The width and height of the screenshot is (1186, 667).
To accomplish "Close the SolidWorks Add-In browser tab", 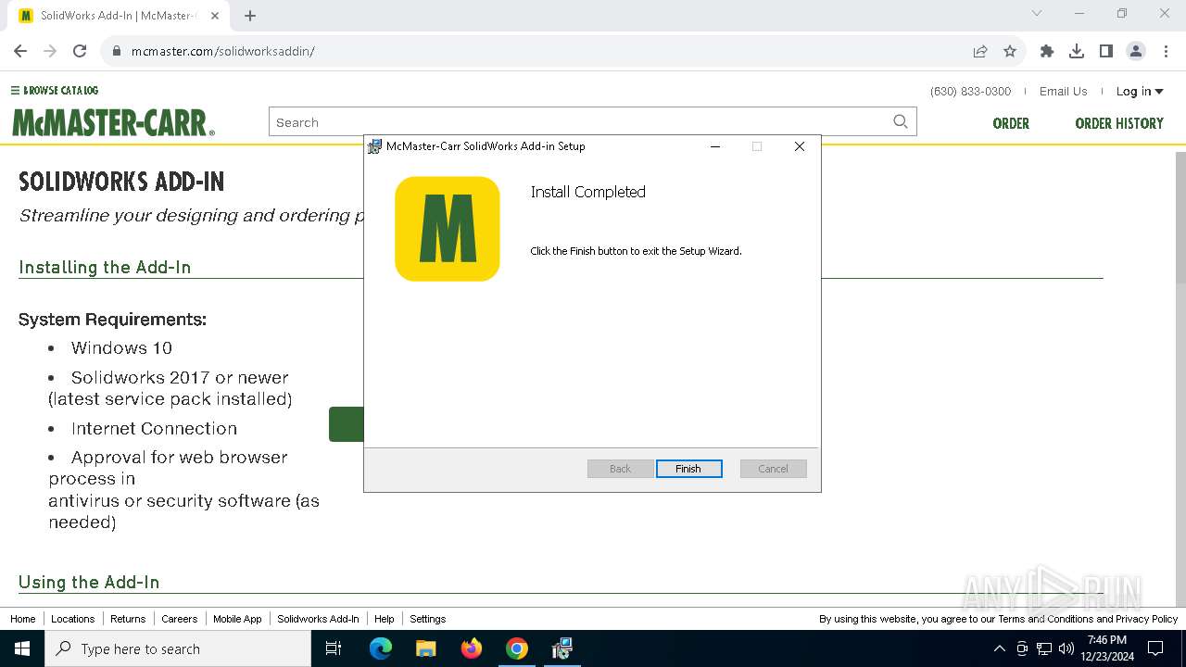I will (x=215, y=16).
